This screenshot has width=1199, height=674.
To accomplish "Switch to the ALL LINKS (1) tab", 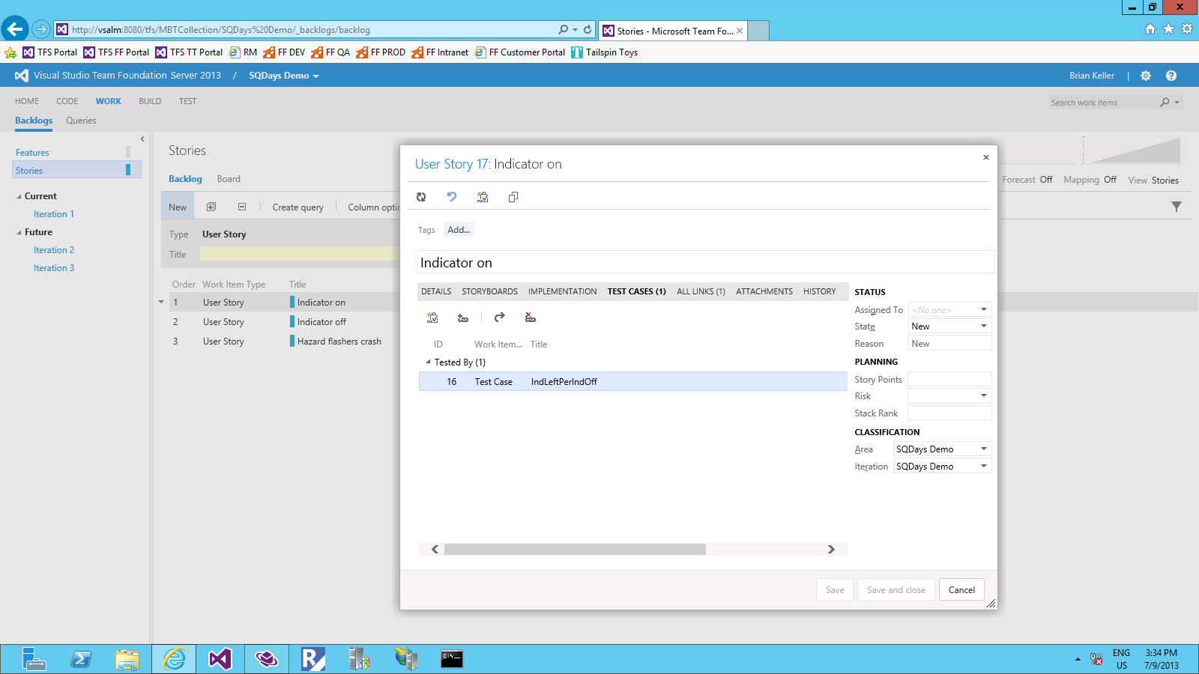I will tap(701, 291).
